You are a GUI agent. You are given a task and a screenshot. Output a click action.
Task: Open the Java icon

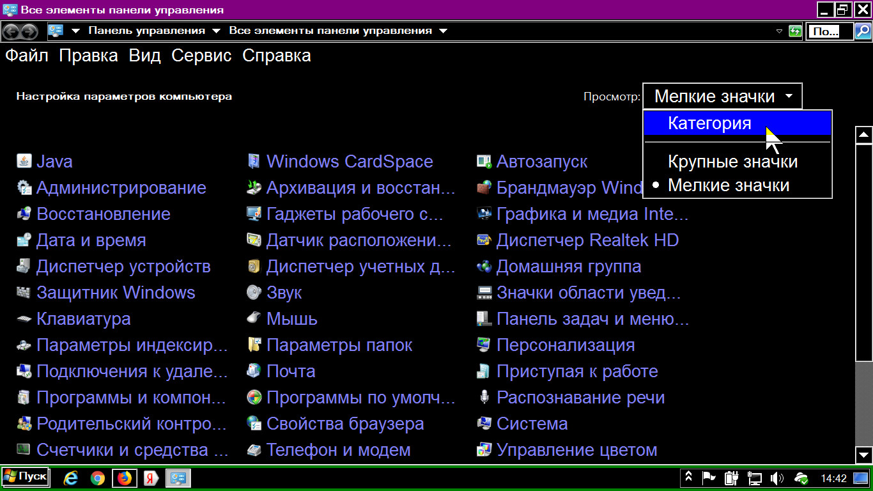tap(24, 161)
